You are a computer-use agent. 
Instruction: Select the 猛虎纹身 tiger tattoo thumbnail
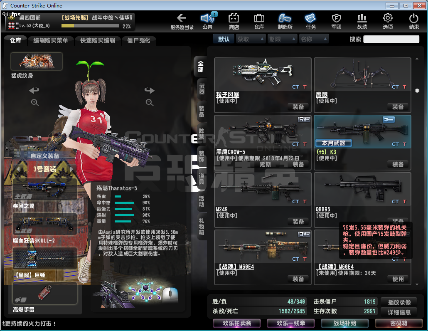37,61
